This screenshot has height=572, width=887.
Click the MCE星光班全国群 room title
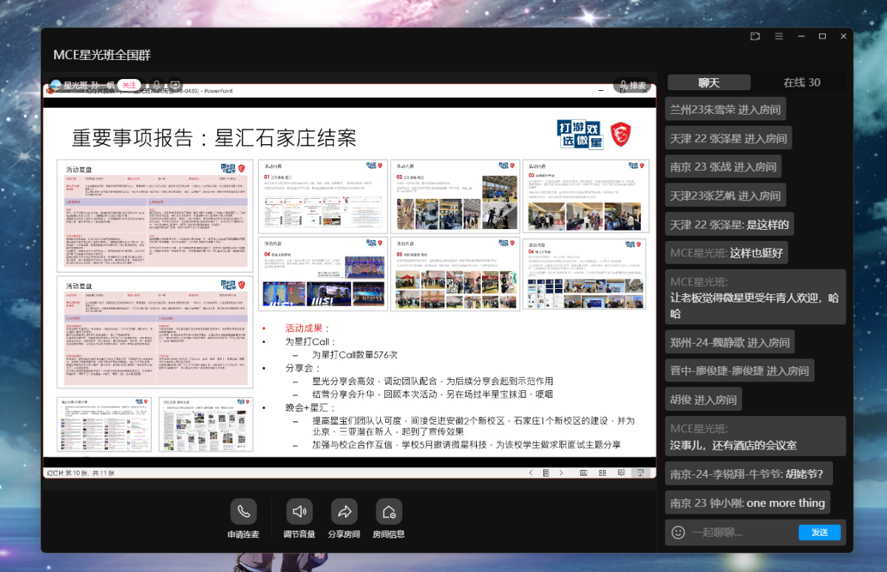tap(102, 55)
